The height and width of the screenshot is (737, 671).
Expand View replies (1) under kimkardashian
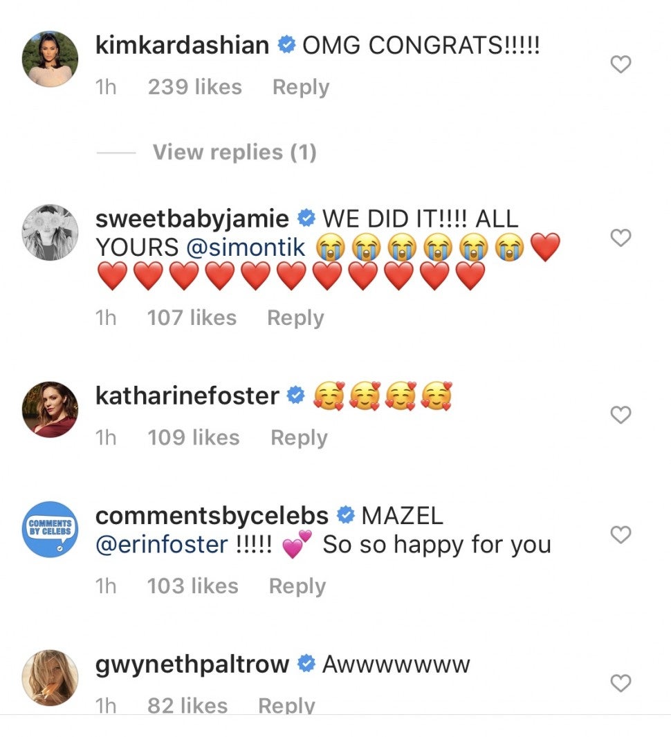click(234, 152)
